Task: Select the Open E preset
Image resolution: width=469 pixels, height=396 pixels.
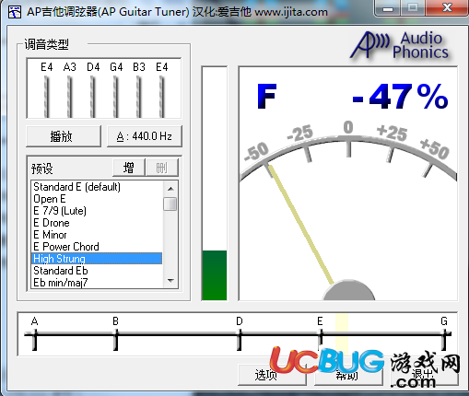Action: 97,199
